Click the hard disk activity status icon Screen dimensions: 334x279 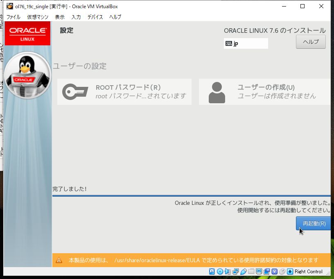[x=212, y=271]
